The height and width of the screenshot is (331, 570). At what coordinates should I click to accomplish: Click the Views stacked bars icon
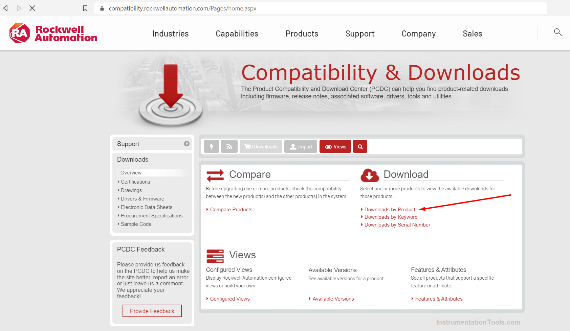[x=215, y=256]
